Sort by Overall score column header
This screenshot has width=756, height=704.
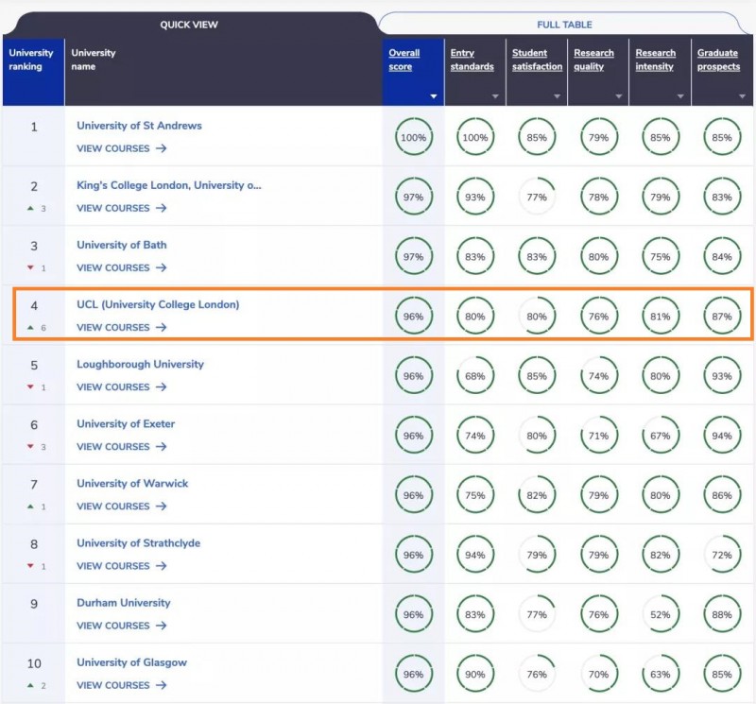pyautogui.click(x=404, y=60)
